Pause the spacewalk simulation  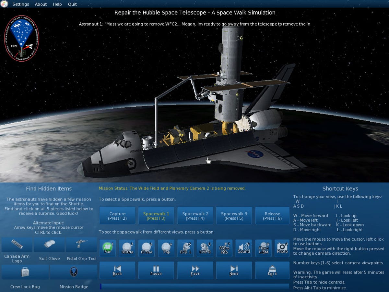point(156,270)
